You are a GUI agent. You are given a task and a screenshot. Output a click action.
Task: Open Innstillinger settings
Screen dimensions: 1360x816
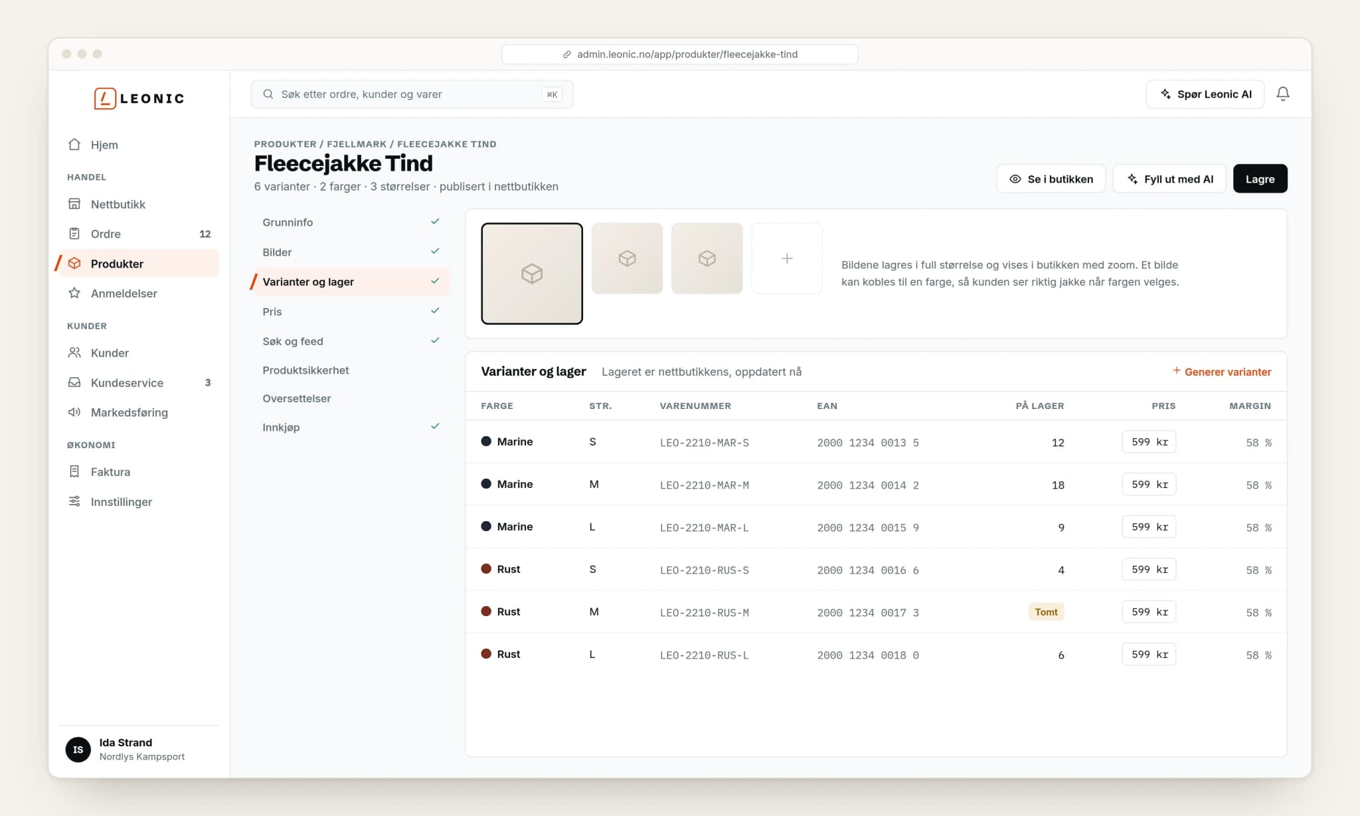tap(138, 502)
